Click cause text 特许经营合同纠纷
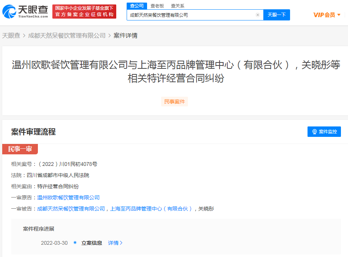Viewport: 348px width, 257px height. pos(58,186)
